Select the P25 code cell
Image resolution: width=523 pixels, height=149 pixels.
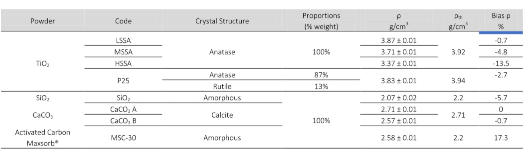[x=123, y=80]
